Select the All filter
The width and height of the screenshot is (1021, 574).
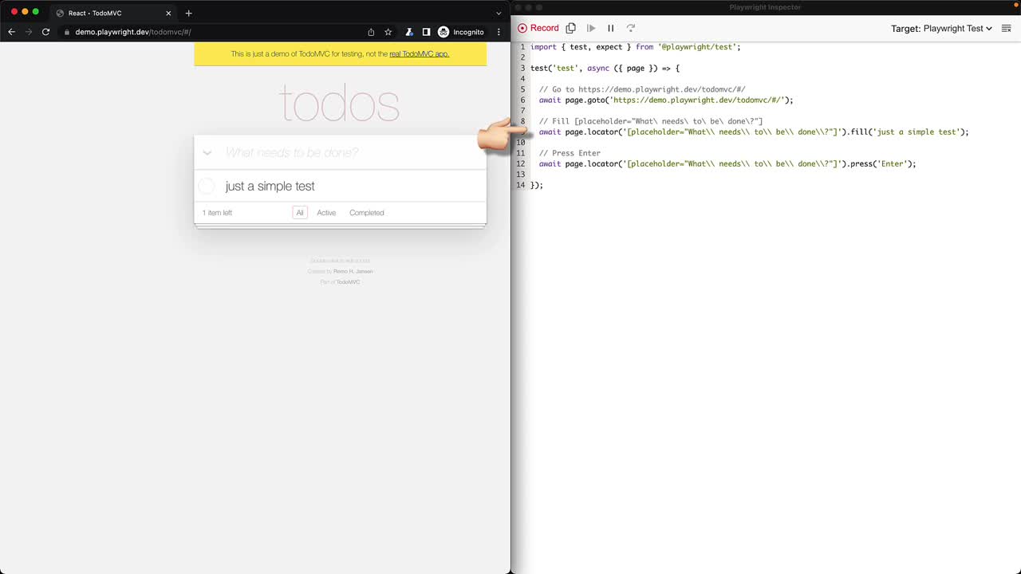(300, 213)
